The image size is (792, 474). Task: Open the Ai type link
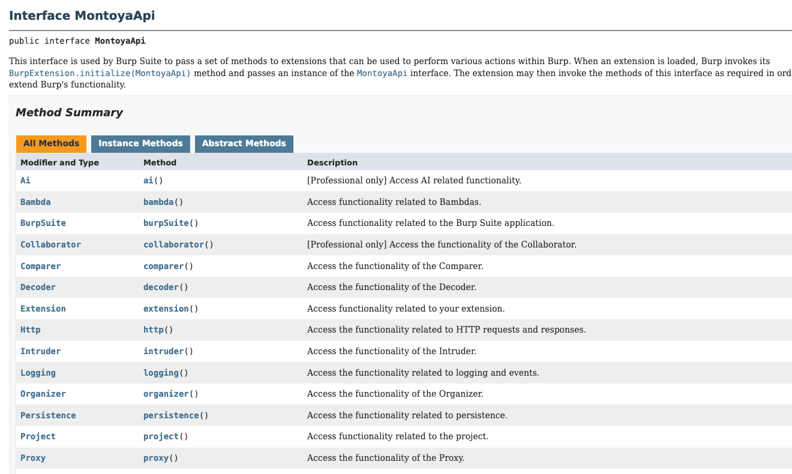tap(25, 180)
